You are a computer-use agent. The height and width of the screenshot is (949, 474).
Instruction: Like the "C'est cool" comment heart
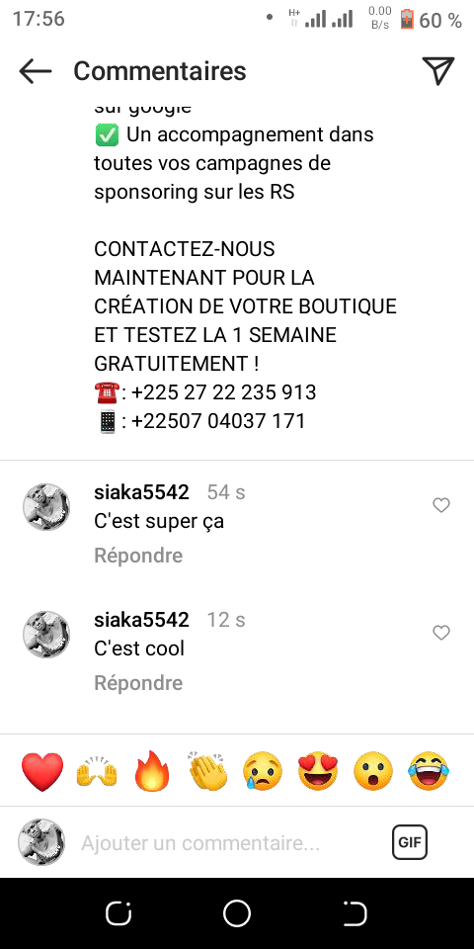[441, 633]
